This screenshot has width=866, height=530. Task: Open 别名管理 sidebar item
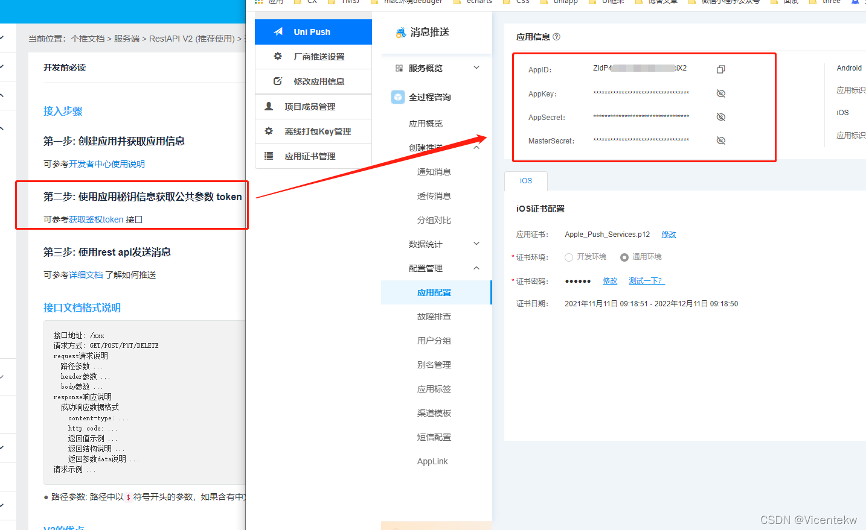pyautogui.click(x=434, y=365)
